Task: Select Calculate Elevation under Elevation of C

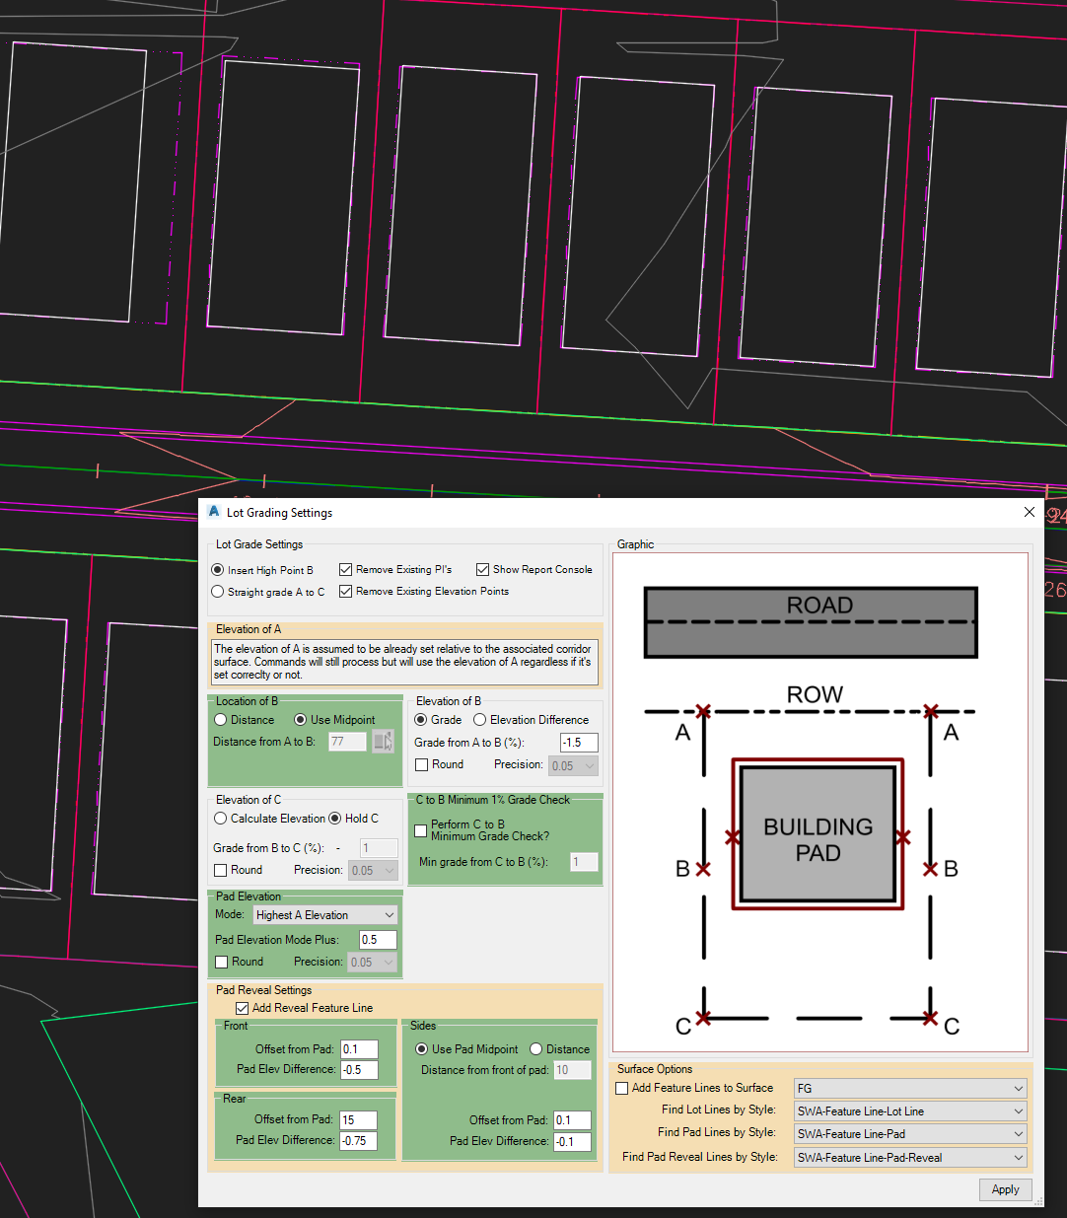Action: click(220, 818)
